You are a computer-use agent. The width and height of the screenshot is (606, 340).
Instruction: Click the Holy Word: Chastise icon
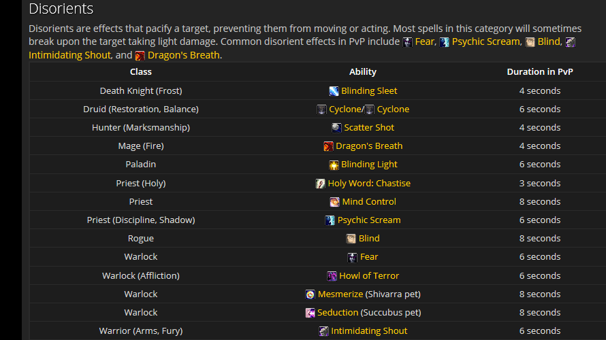(x=321, y=184)
